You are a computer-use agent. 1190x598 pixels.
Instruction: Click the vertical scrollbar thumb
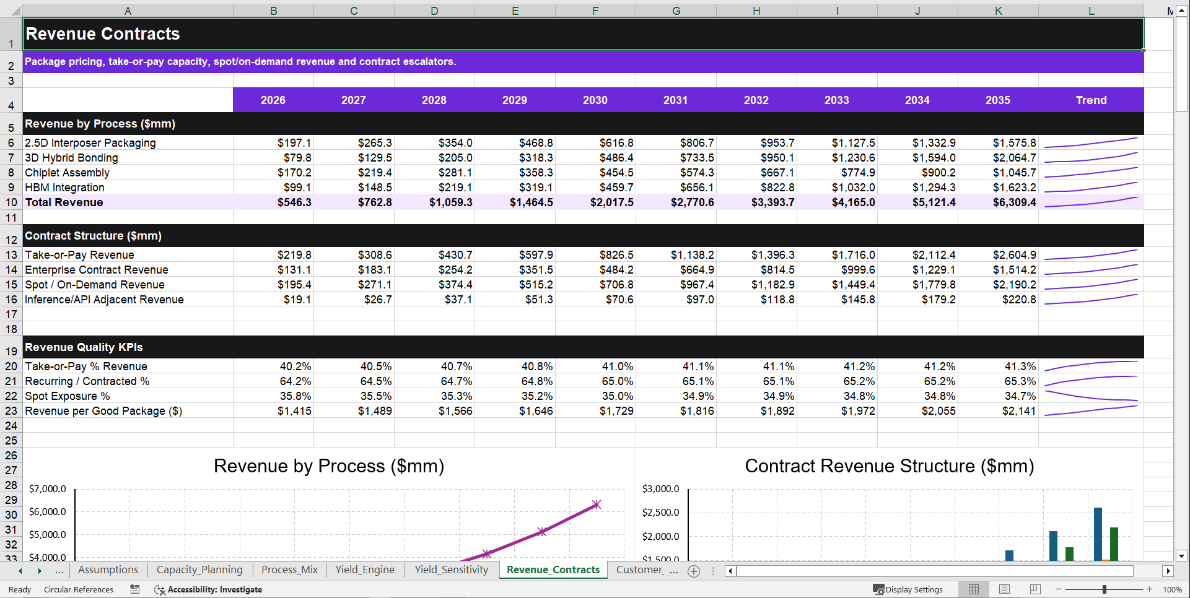pyautogui.click(x=1181, y=64)
